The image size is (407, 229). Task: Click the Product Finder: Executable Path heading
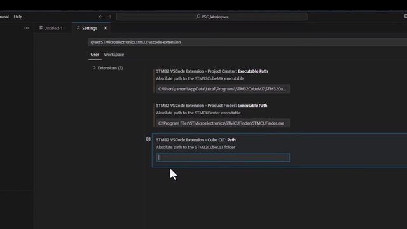(x=212, y=106)
